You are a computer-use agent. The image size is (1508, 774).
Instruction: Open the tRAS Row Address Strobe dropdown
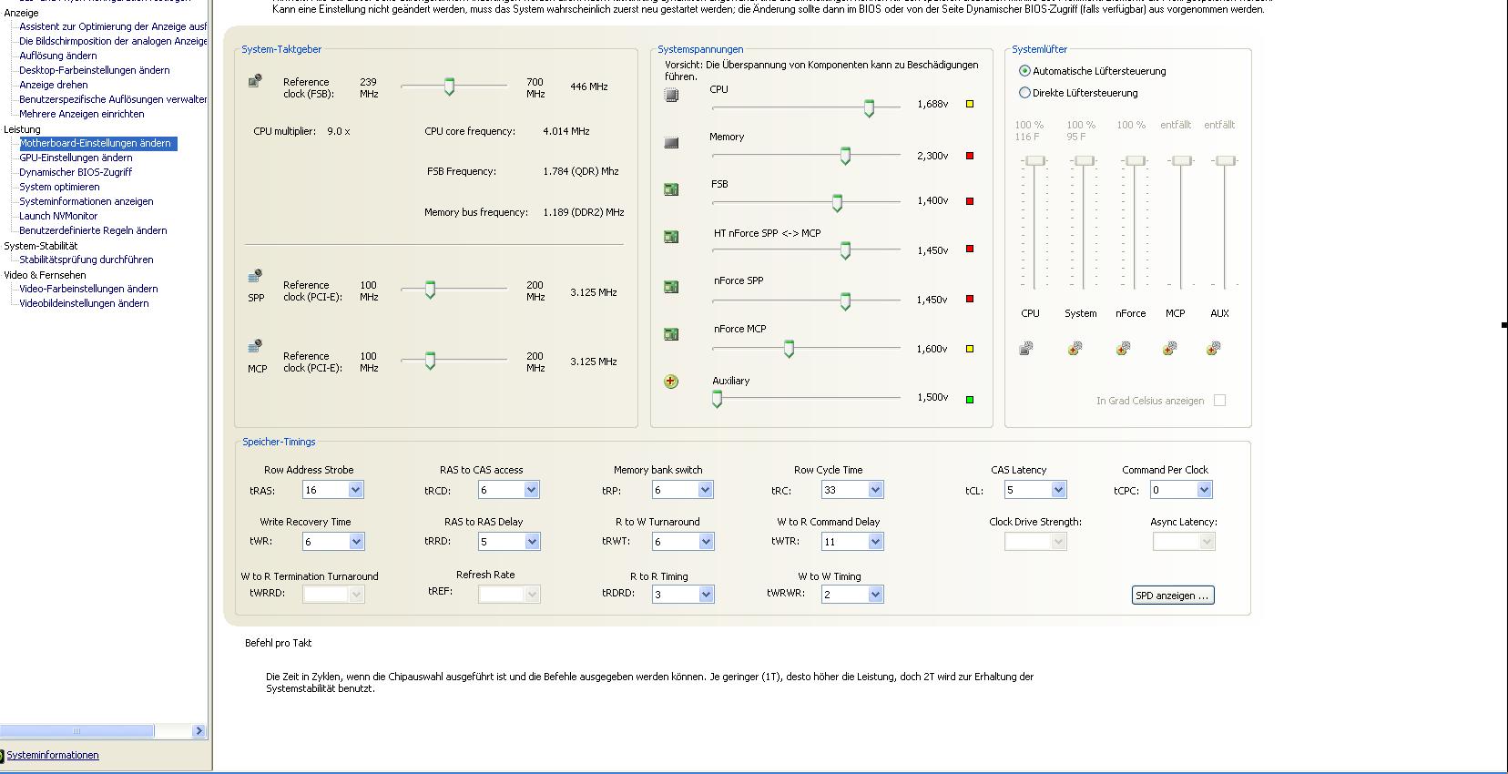coord(356,490)
